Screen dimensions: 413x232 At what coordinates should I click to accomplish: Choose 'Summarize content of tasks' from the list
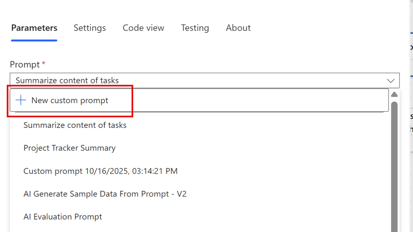tap(75, 125)
